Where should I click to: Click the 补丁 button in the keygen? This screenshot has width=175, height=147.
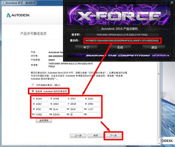point(86,47)
